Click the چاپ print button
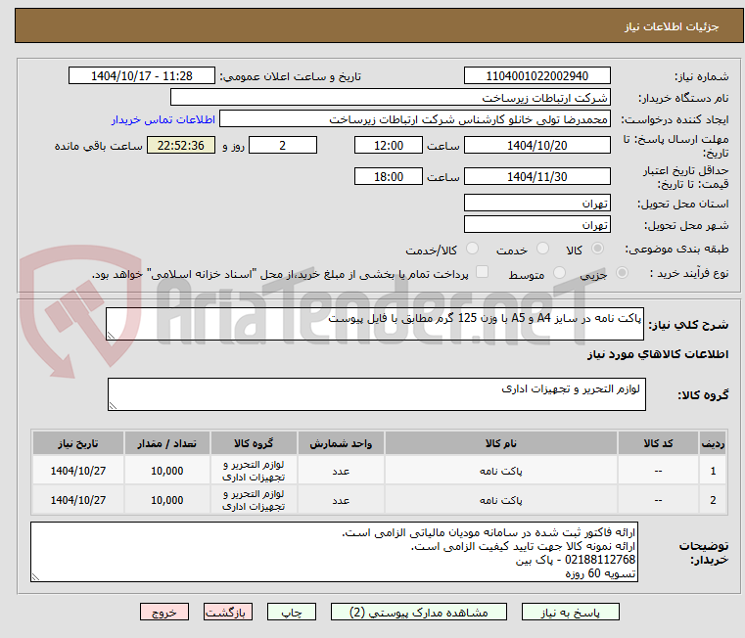 tap(292, 612)
